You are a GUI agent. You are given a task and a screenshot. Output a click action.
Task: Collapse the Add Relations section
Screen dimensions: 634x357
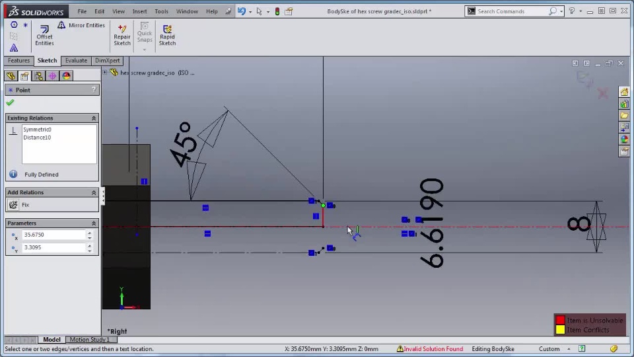tap(94, 192)
